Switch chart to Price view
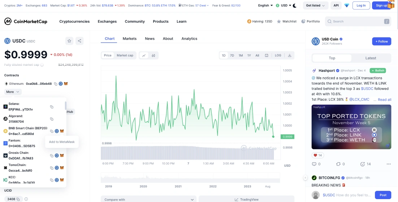The height and width of the screenshot is (202, 398). coord(108,55)
